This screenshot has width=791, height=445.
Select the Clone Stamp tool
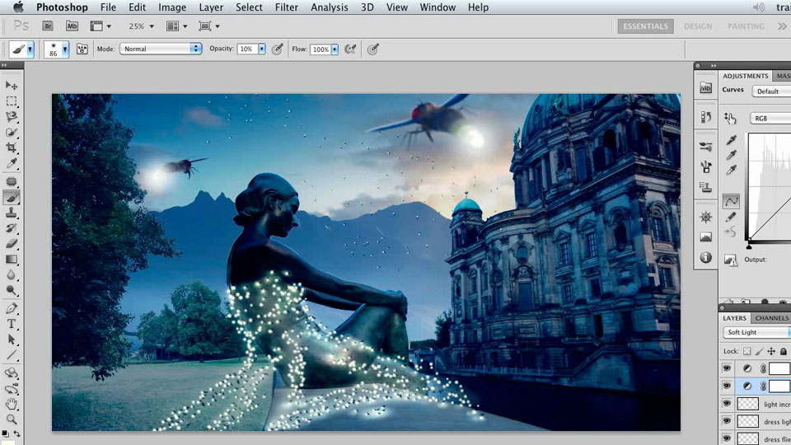[x=11, y=213]
